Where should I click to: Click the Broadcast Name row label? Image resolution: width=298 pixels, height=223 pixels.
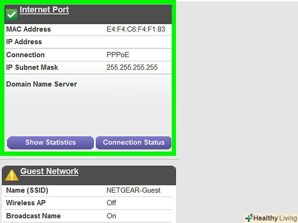[33, 216]
